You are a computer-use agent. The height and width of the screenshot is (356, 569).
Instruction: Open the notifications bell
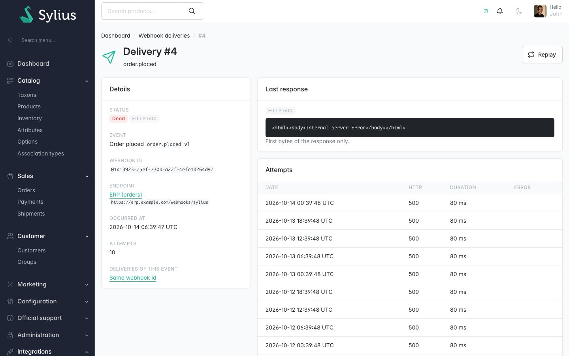coord(500,11)
